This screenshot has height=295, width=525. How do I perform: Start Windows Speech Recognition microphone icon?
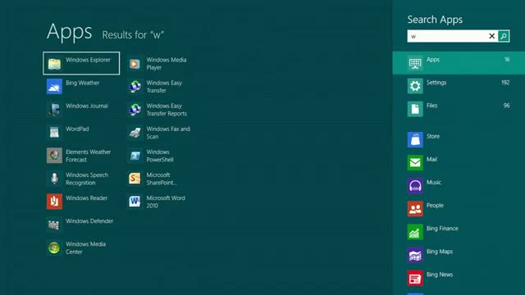[x=54, y=179]
